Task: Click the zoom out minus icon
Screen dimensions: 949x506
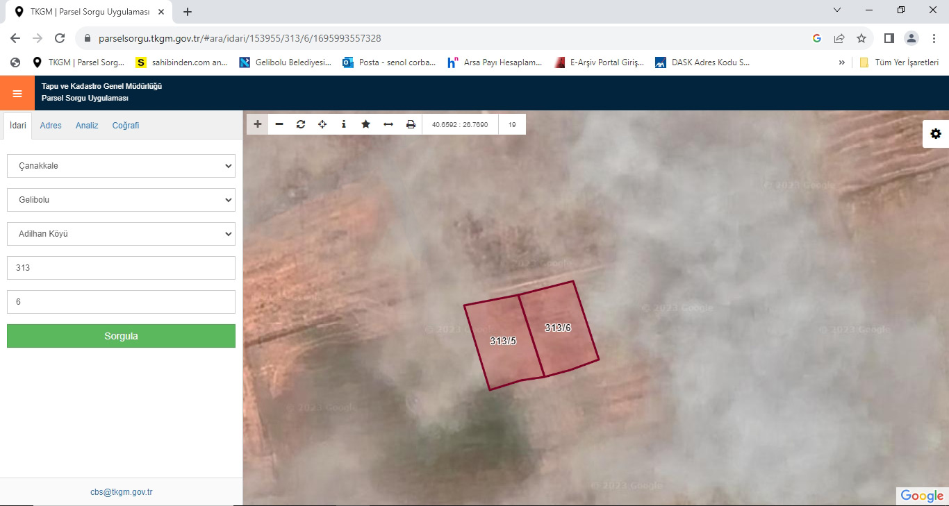Action: [279, 124]
